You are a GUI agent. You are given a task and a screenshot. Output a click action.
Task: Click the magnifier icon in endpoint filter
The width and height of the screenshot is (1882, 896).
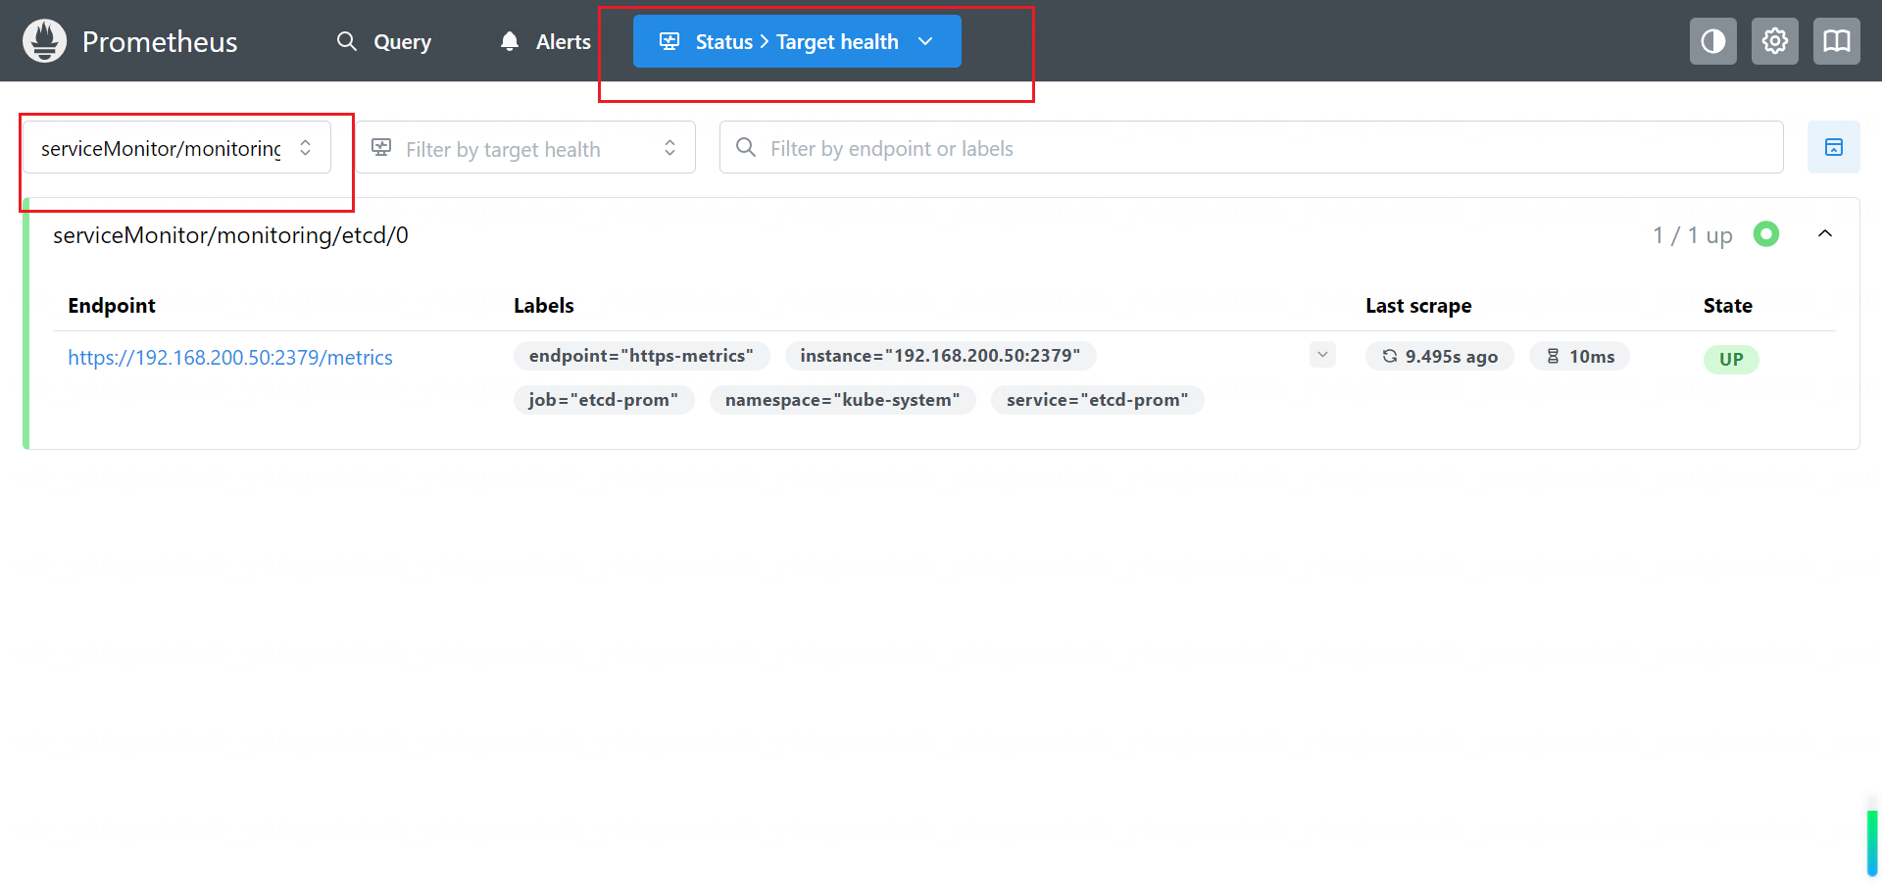[x=746, y=148]
